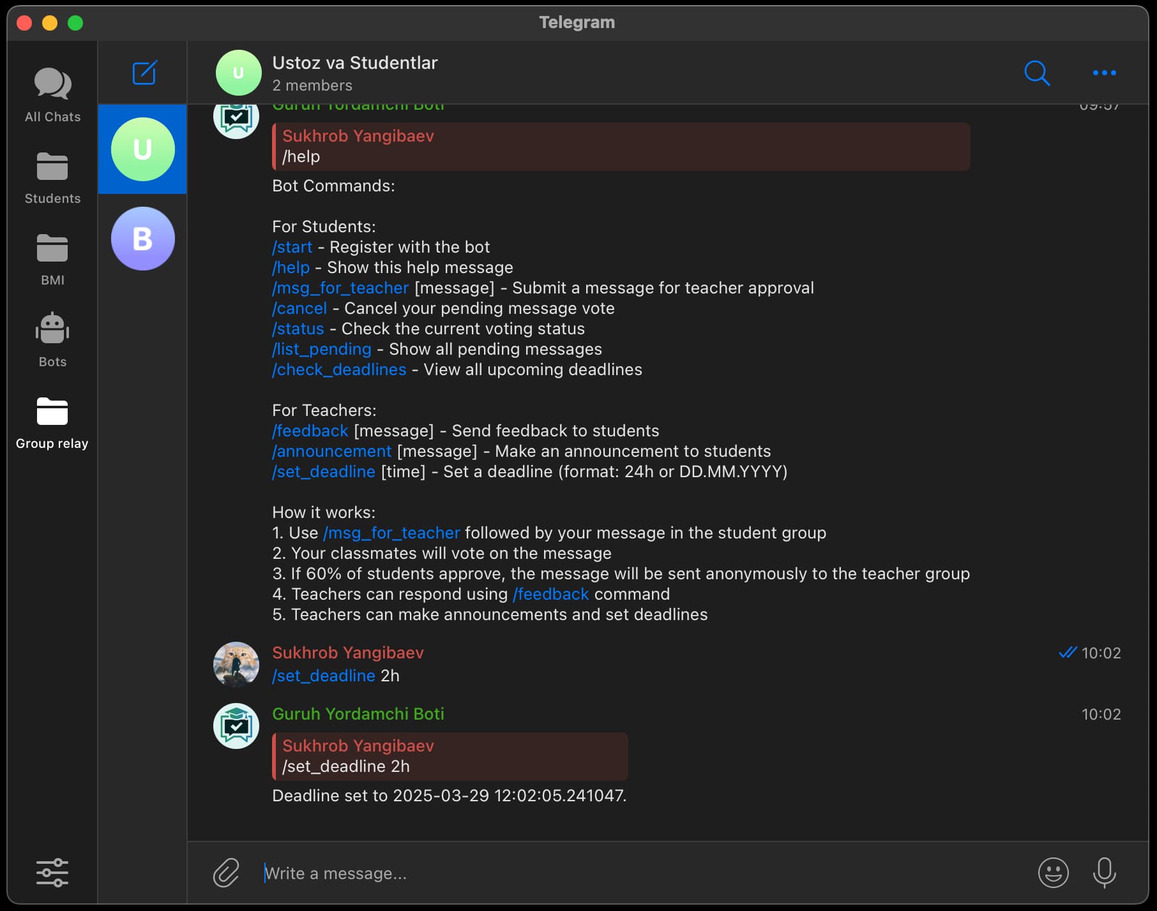Click the /help command link in list
Viewport: 1157px width, 911px height.
(291, 267)
